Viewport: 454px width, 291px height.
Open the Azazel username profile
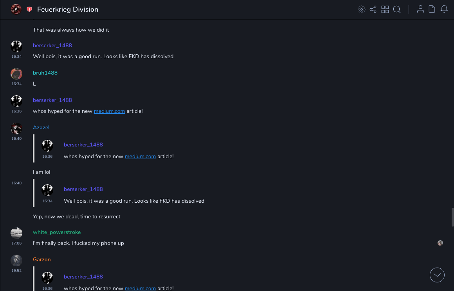tap(41, 127)
